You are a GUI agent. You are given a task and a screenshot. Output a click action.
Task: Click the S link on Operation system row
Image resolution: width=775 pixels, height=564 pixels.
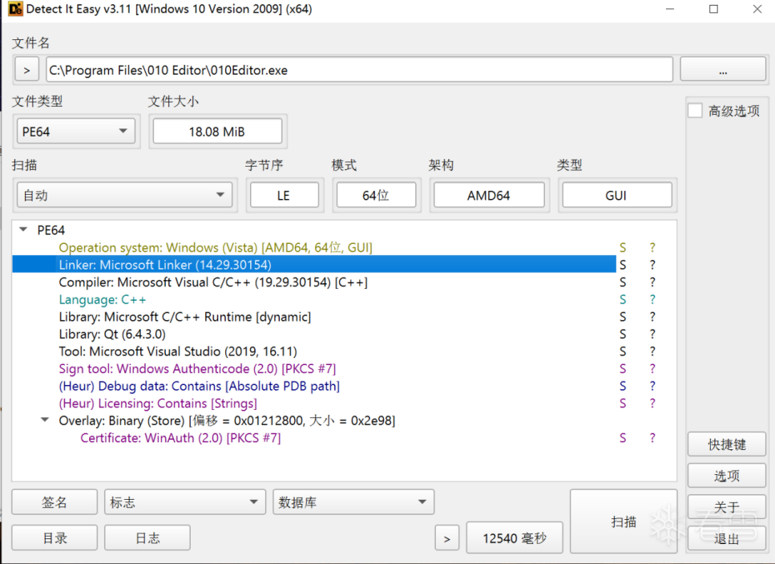[623, 247]
